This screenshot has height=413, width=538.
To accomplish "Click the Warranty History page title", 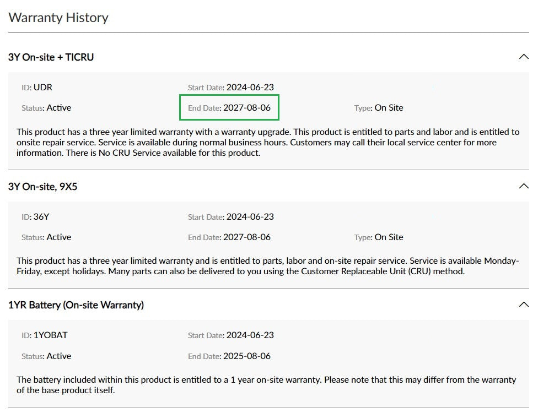I will pos(58,17).
